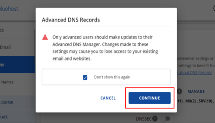Open the Email sidebar item
Viewport: 215px width, 123px height.
5,47
